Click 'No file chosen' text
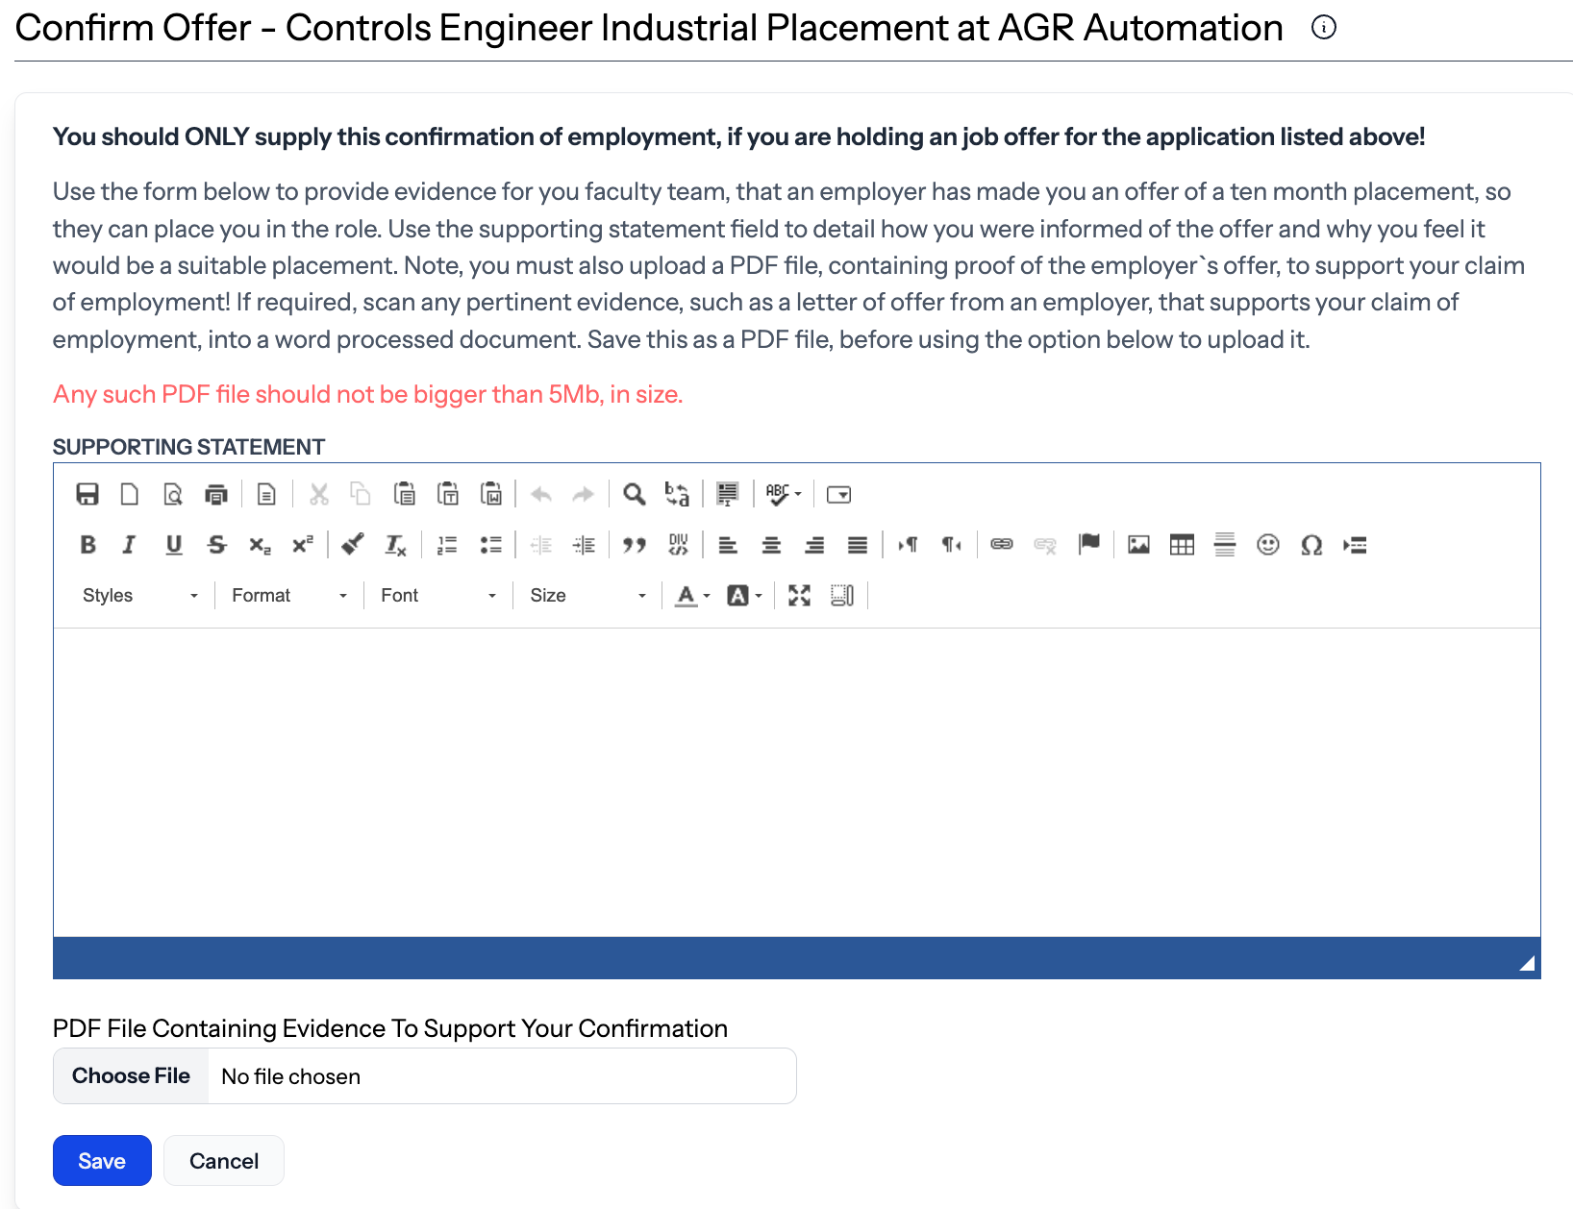 (290, 1076)
